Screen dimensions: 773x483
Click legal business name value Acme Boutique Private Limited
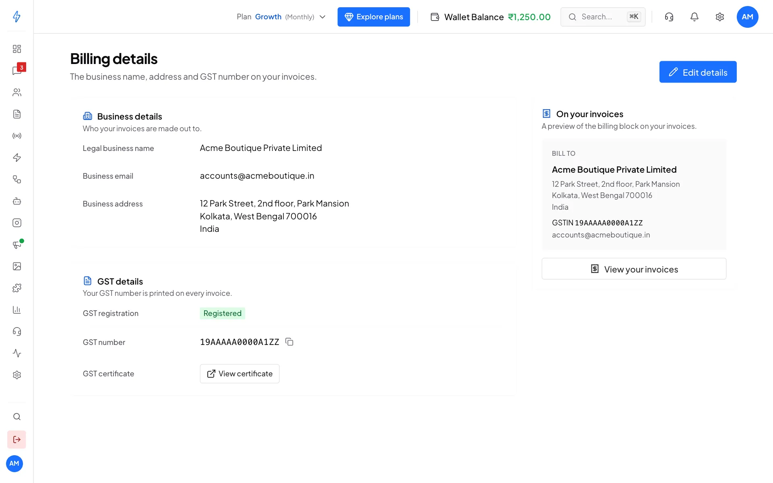(x=261, y=148)
